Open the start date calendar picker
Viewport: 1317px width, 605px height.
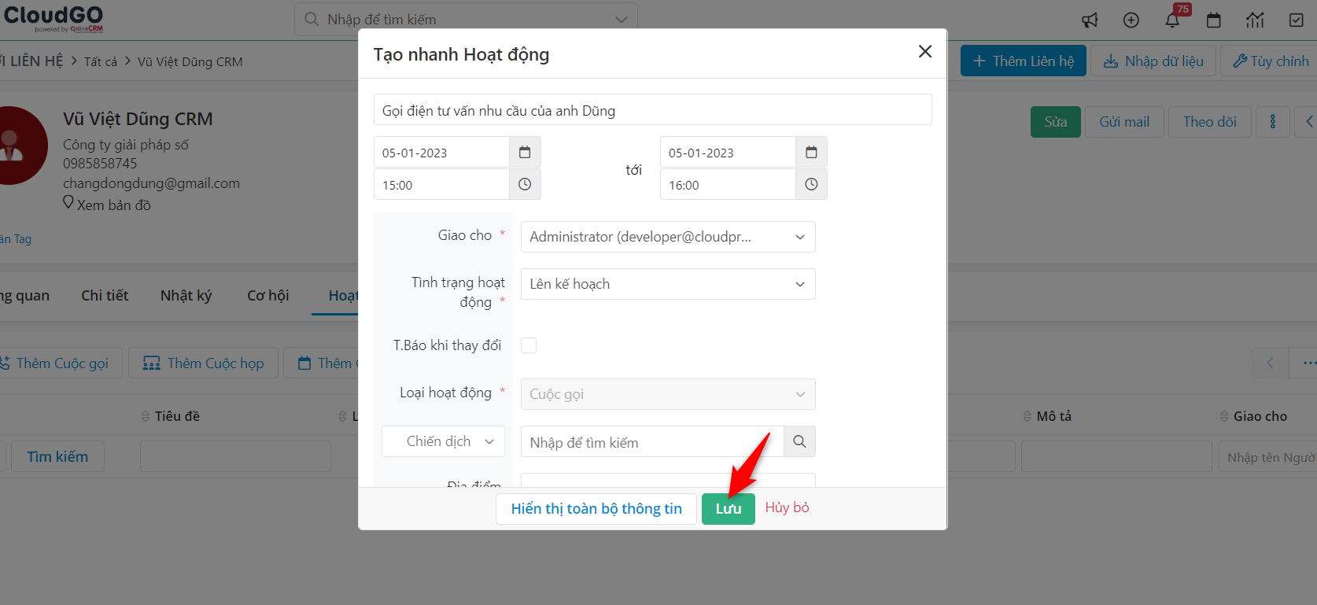coord(525,152)
